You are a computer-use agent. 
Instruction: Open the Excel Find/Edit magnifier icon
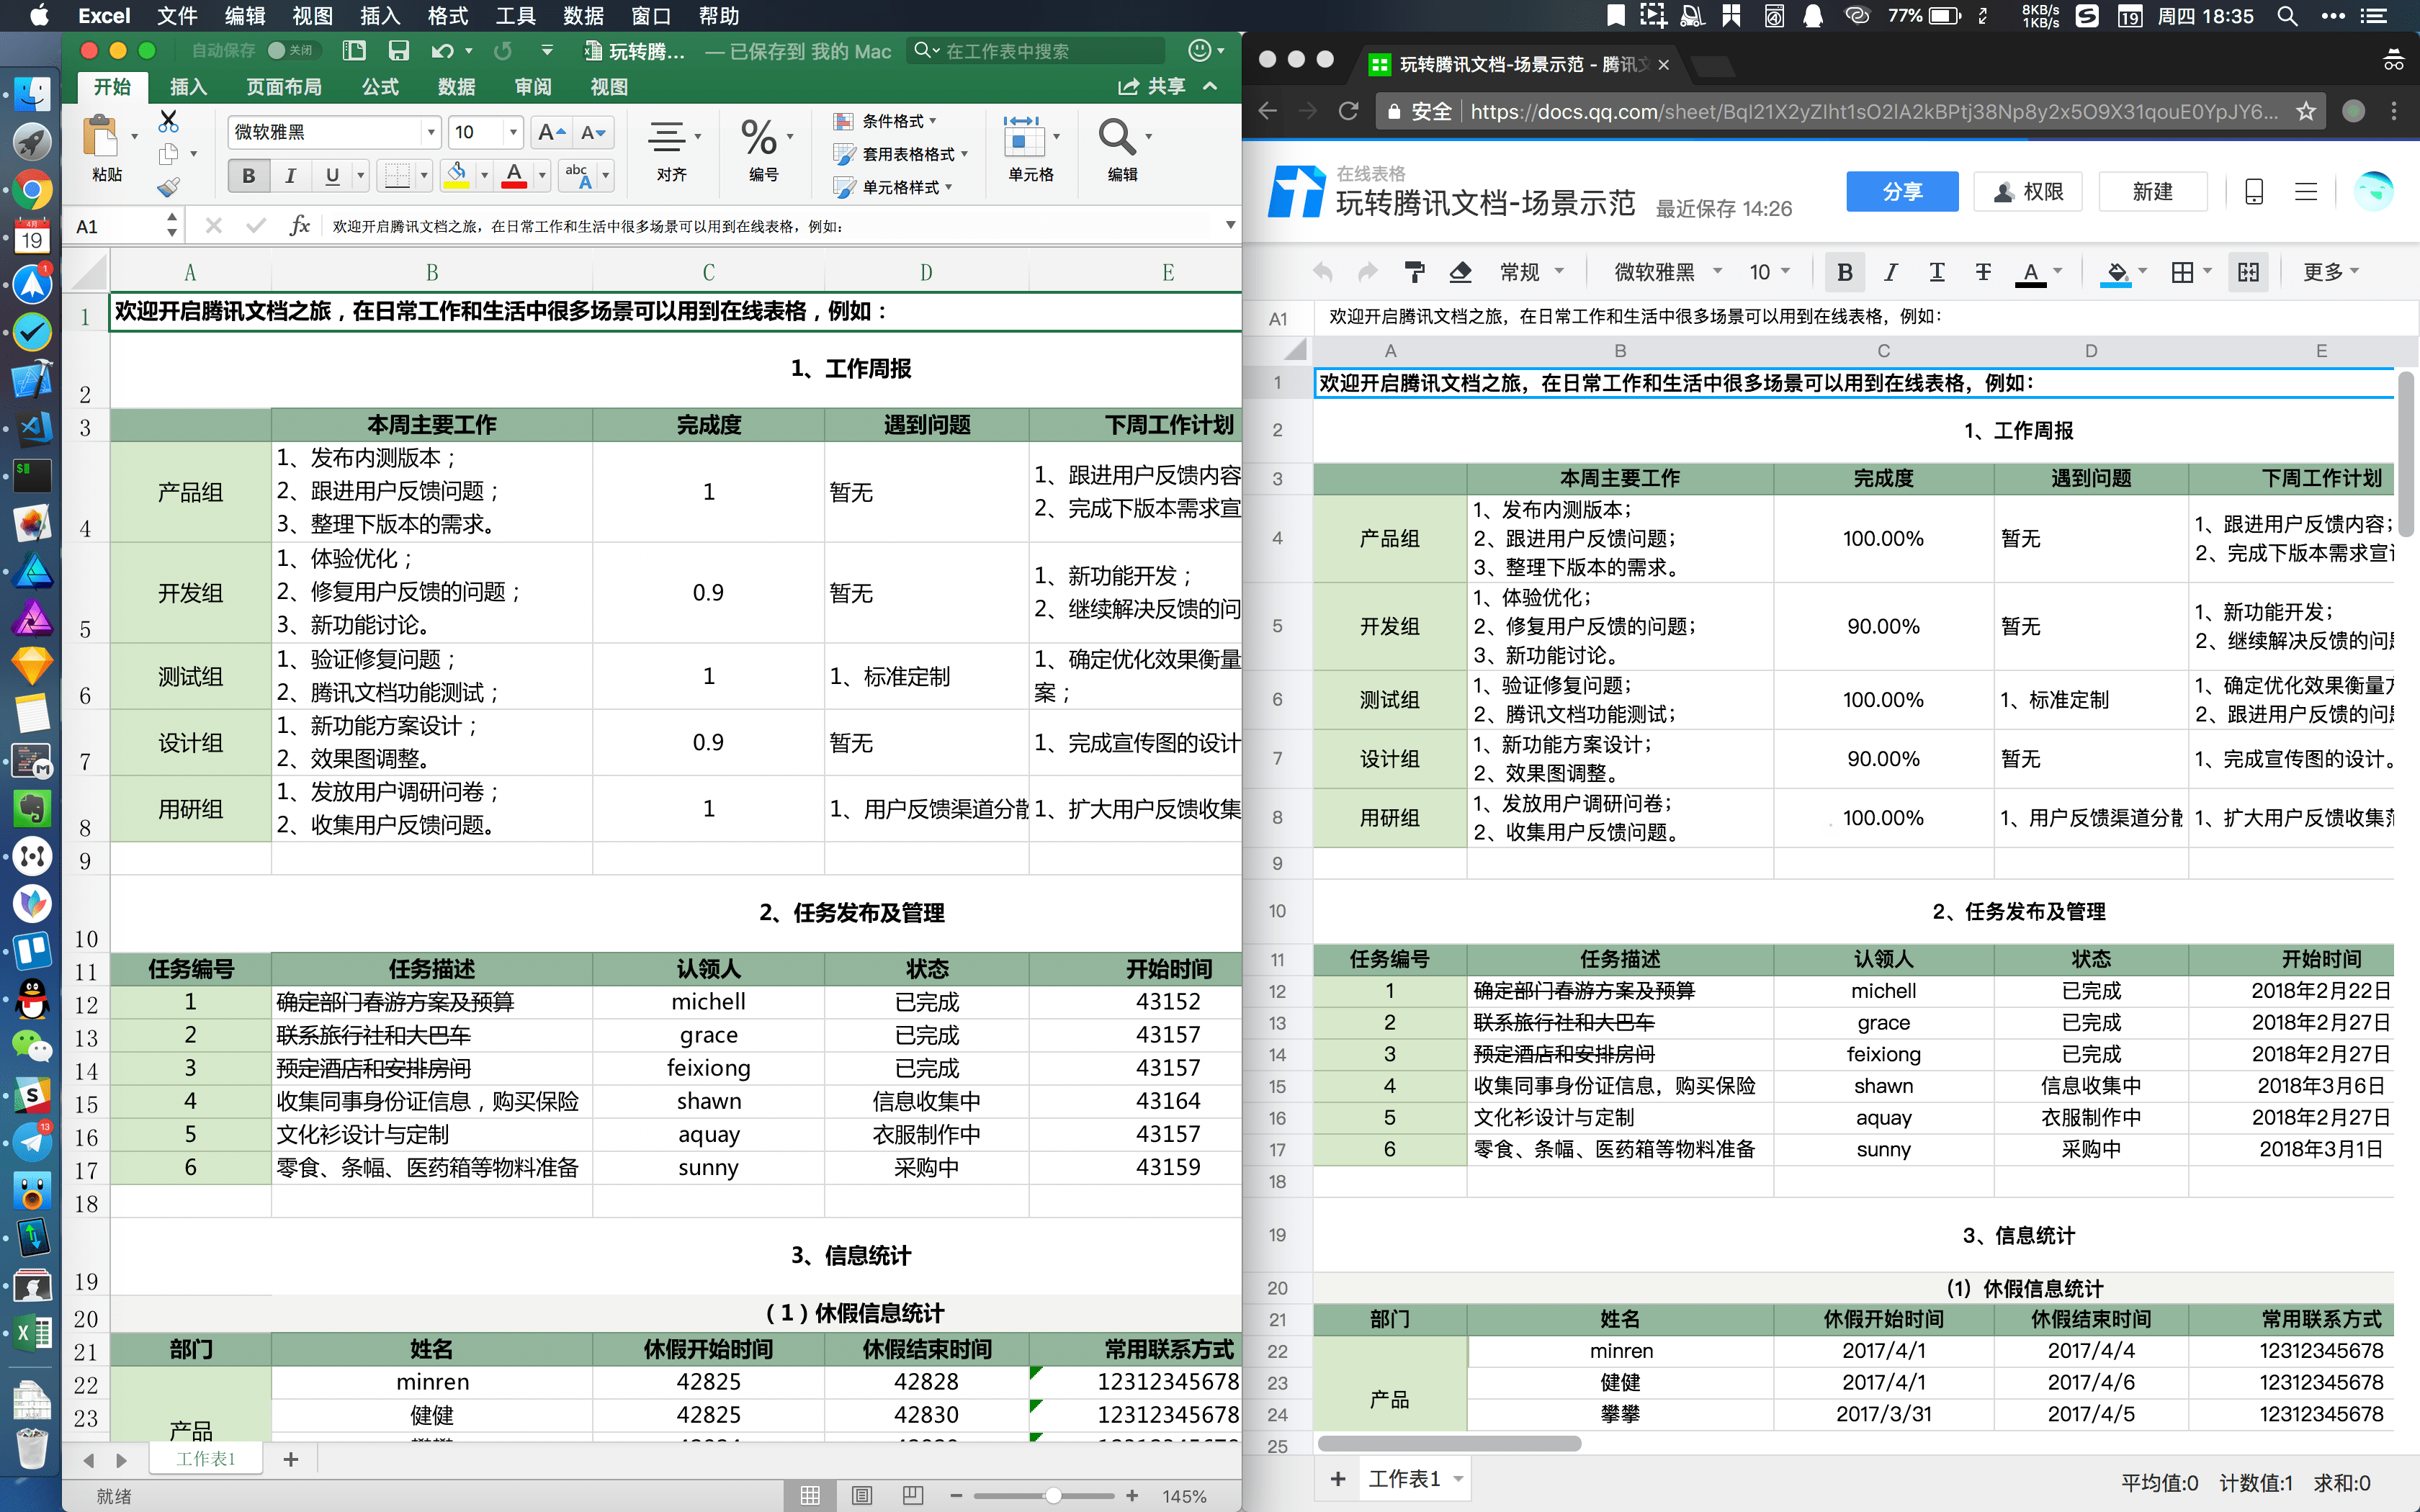click(x=1116, y=137)
